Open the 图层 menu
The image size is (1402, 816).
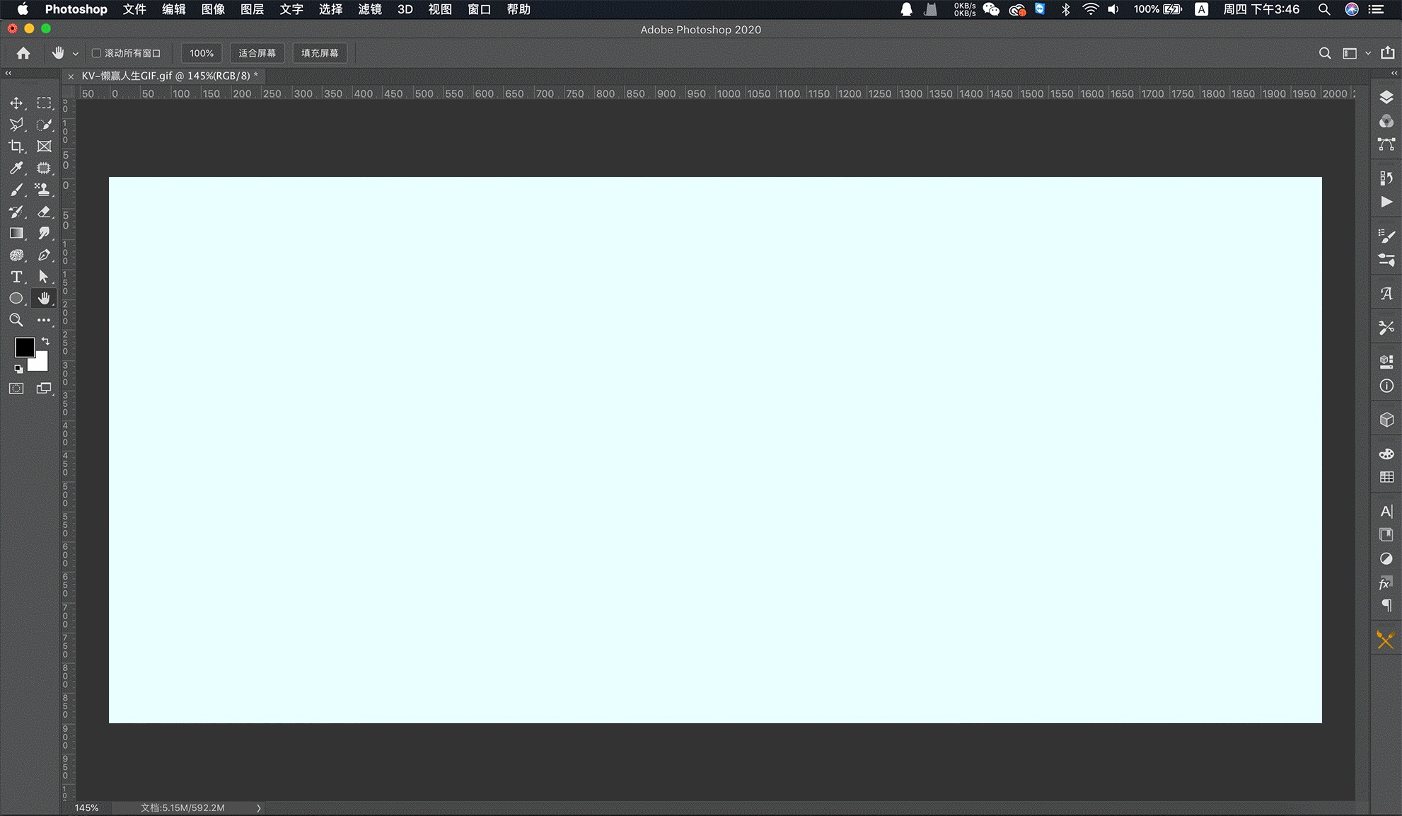(252, 9)
